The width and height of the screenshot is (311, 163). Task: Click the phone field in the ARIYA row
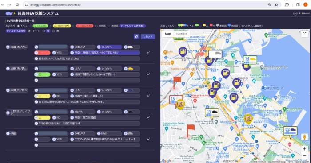click(51, 112)
